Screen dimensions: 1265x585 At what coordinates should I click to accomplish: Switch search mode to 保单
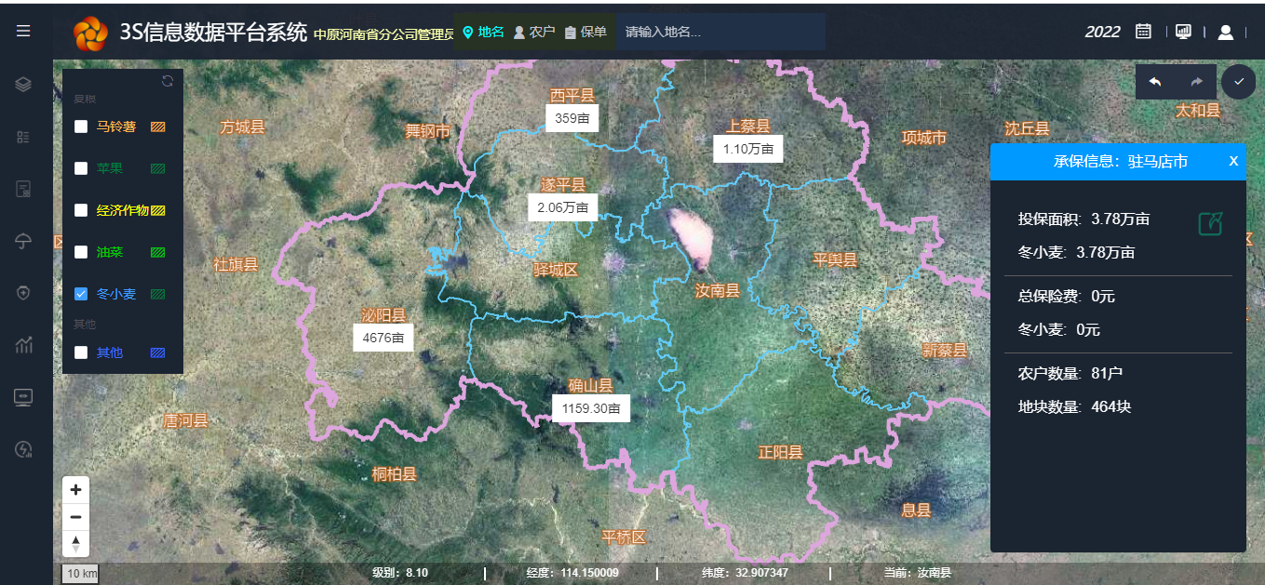coord(585,32)
